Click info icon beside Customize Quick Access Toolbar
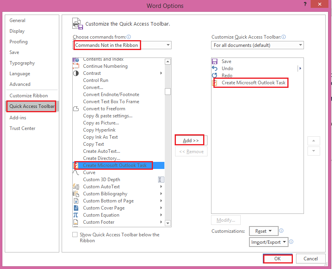 tap(284, 37)
